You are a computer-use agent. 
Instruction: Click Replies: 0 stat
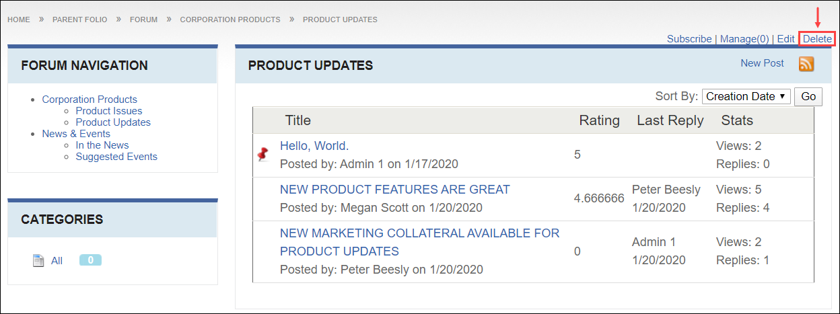coord(743,163)
